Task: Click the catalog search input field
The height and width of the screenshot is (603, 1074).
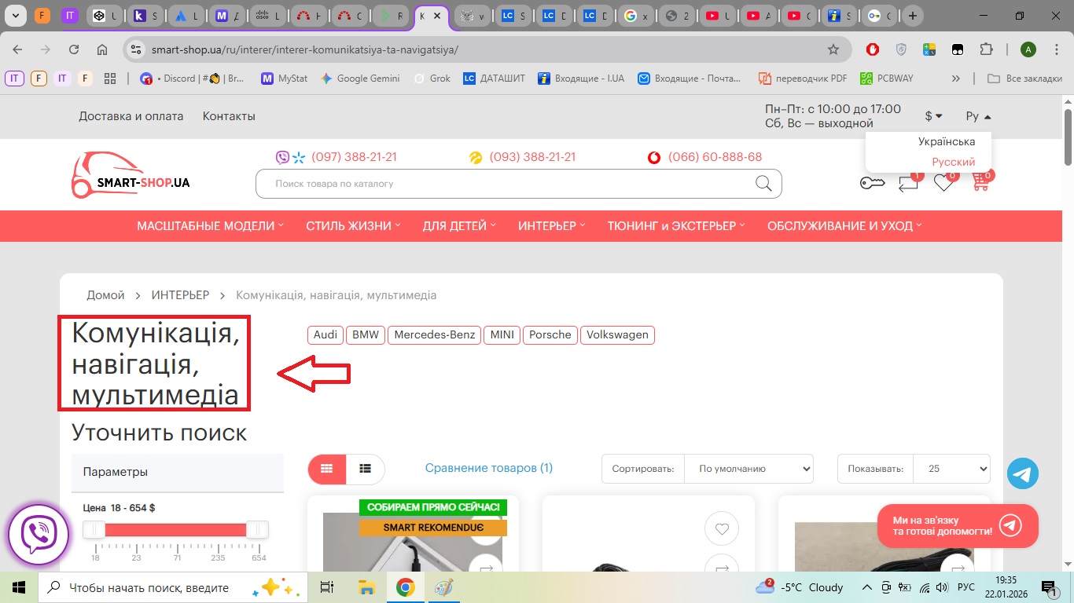Action: 503,184
